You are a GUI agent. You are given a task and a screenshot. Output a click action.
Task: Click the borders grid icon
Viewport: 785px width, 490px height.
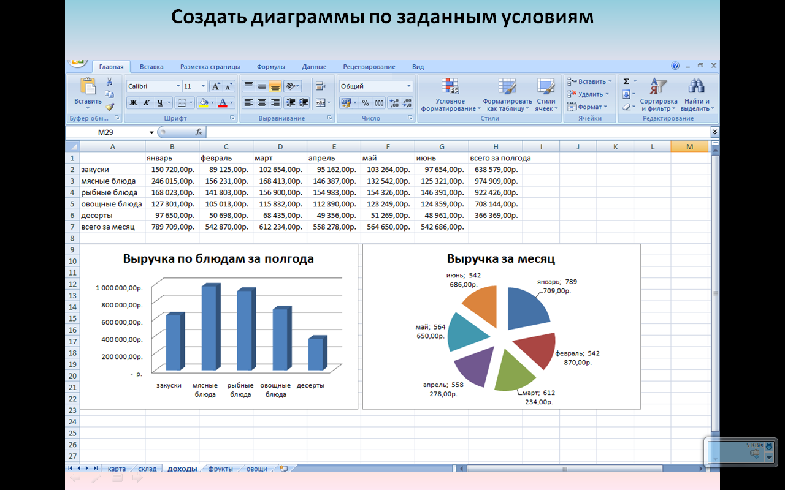pyautogui.click(x=182, y=103)
